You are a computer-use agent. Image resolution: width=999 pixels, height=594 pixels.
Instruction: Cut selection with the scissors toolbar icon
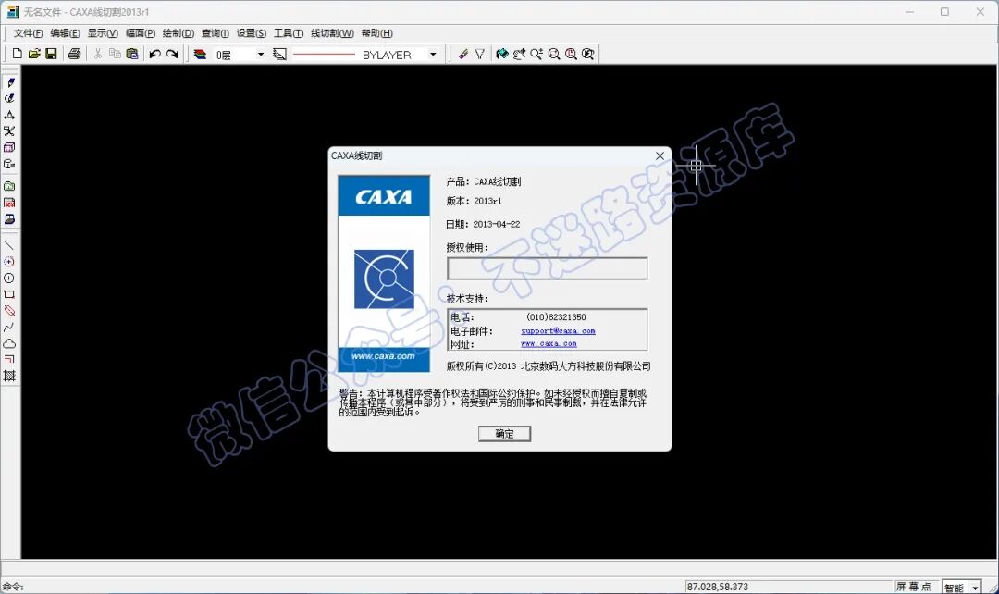(98, 55)
